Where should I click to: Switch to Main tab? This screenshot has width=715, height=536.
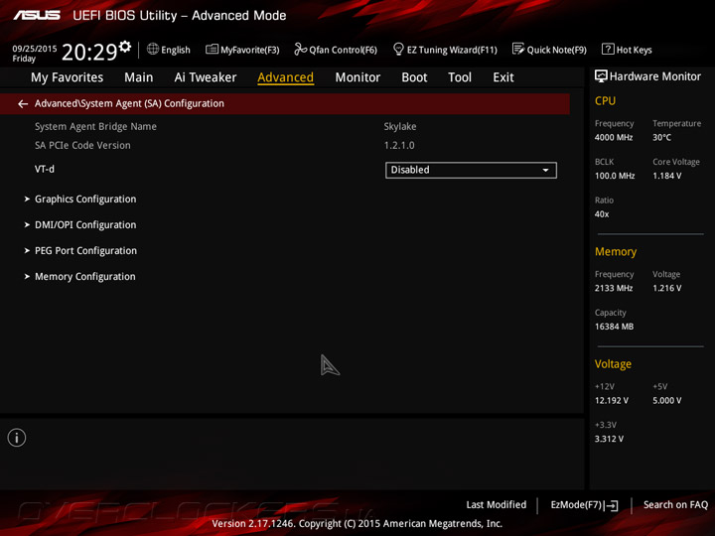coord(139,77)
